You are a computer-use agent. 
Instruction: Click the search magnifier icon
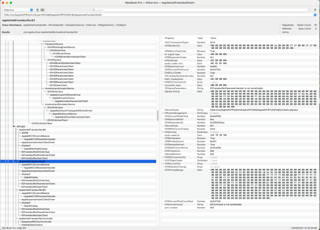94,10
